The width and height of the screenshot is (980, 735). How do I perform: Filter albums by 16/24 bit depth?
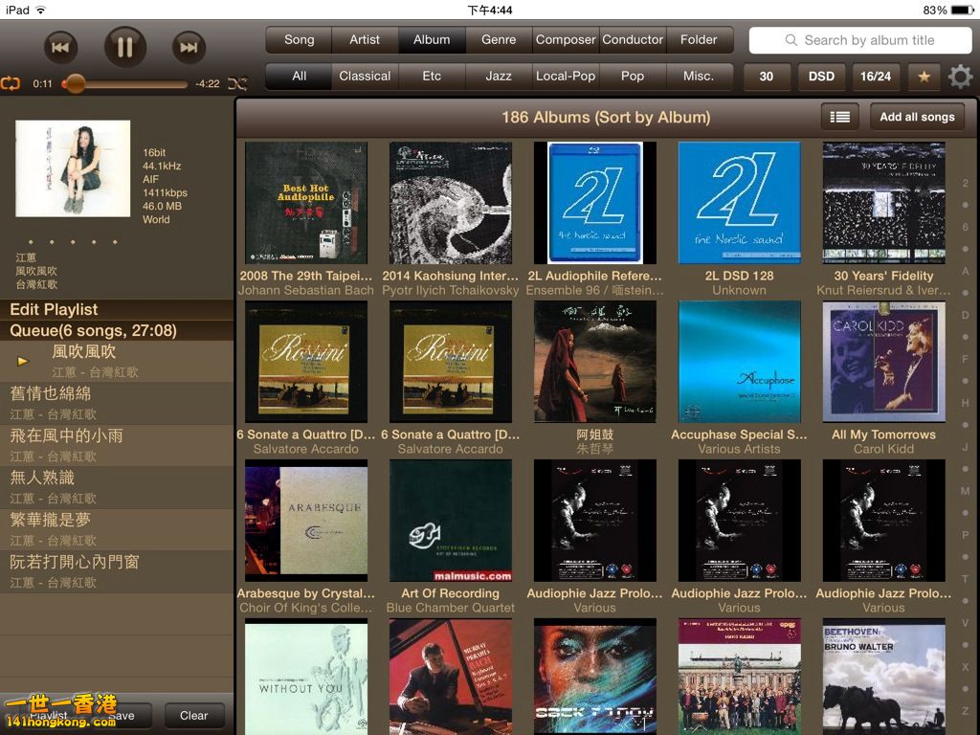(875, 77)
